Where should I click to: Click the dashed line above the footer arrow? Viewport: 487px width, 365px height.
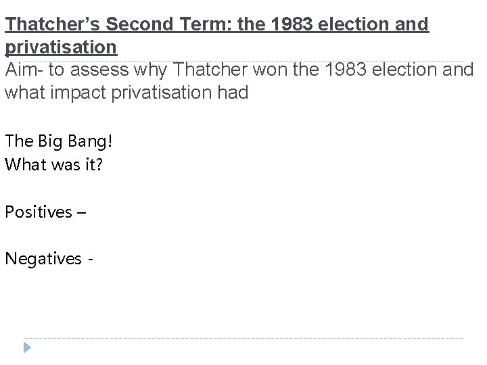[x=243, y=337]
